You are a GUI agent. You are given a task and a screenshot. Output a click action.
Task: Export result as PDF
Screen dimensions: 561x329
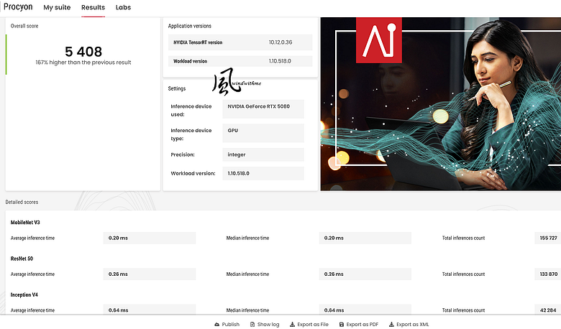[x=358, y=325]
